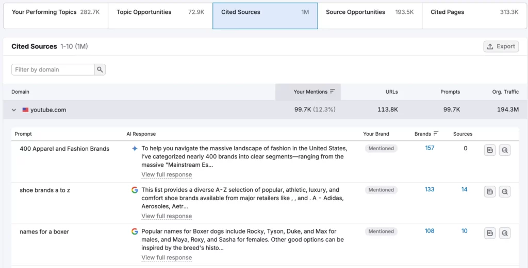Sort by the Your Mentions sort icon
Screen dimensions: 528x268
click(x=333, y=92)
